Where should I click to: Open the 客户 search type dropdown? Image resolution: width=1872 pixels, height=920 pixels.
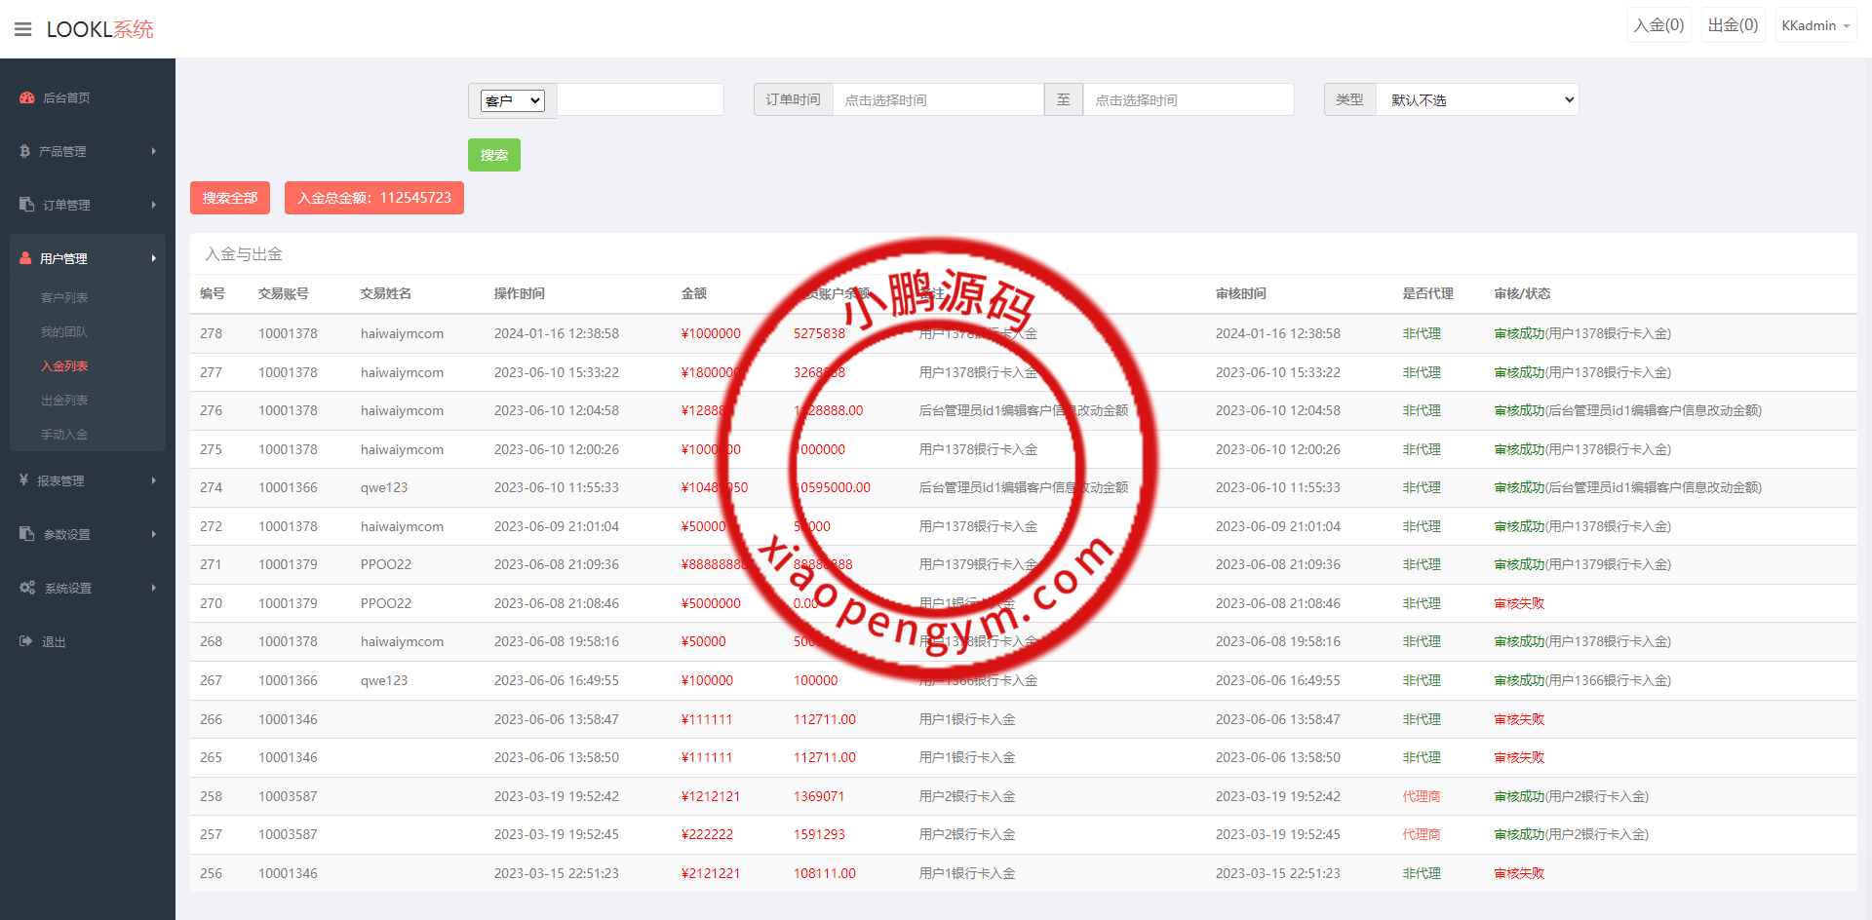[x=512, y=100]
